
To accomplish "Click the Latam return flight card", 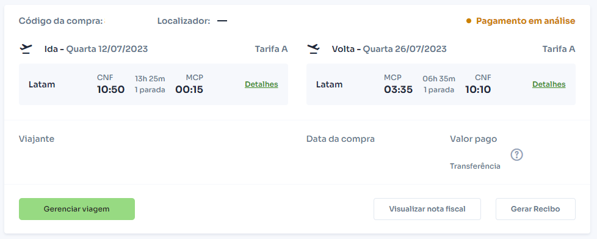I will [441, 84].
